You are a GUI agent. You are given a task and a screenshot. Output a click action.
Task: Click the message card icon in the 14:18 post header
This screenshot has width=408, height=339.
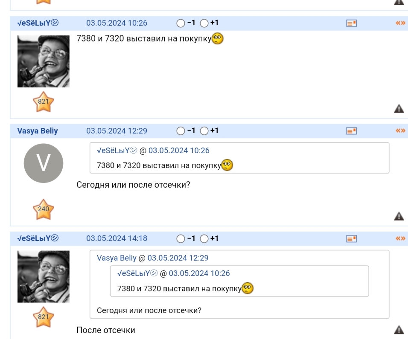point(351,239)
